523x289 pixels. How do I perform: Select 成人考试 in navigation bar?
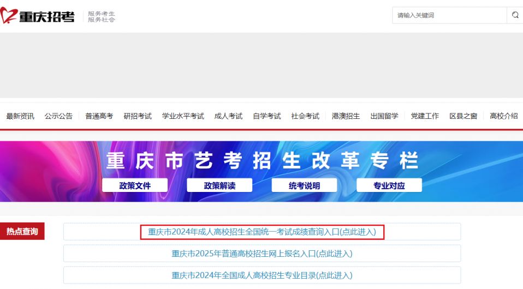pyautogui.click(x=228, y=116)
